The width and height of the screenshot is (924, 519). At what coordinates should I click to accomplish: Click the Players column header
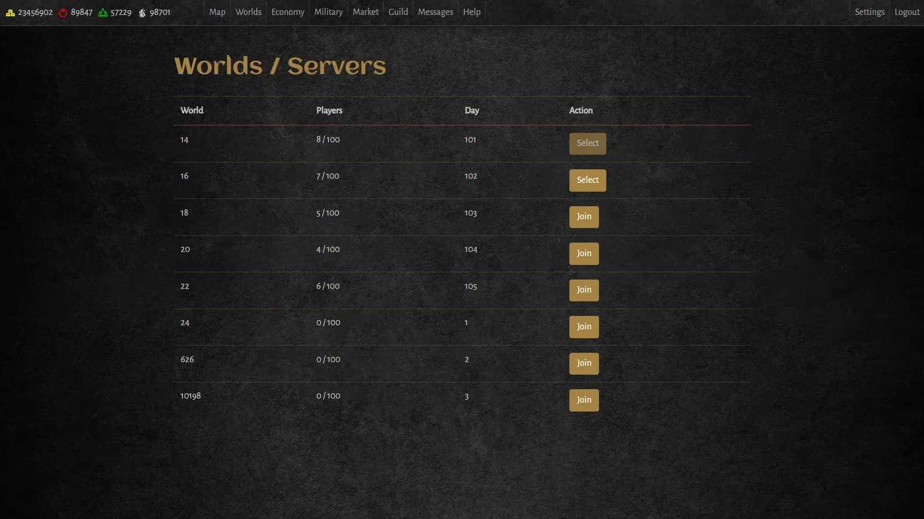pos(329,110)
